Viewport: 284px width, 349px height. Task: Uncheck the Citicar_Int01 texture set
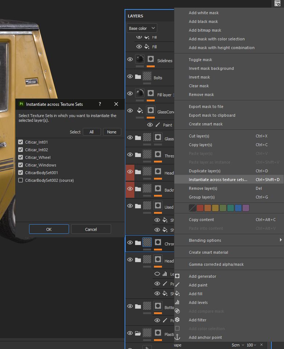tap(21, 142)
